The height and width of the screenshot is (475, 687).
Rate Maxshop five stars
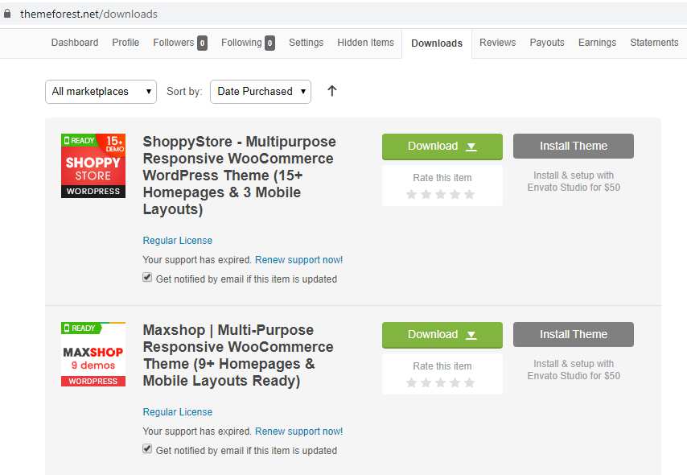(x=469, y=383)
